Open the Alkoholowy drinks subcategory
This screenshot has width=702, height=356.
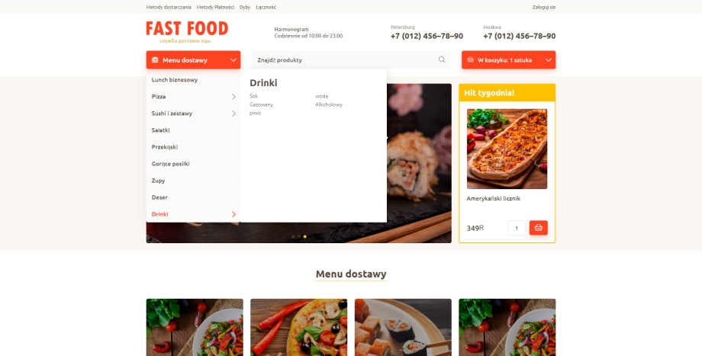(329, 104)
